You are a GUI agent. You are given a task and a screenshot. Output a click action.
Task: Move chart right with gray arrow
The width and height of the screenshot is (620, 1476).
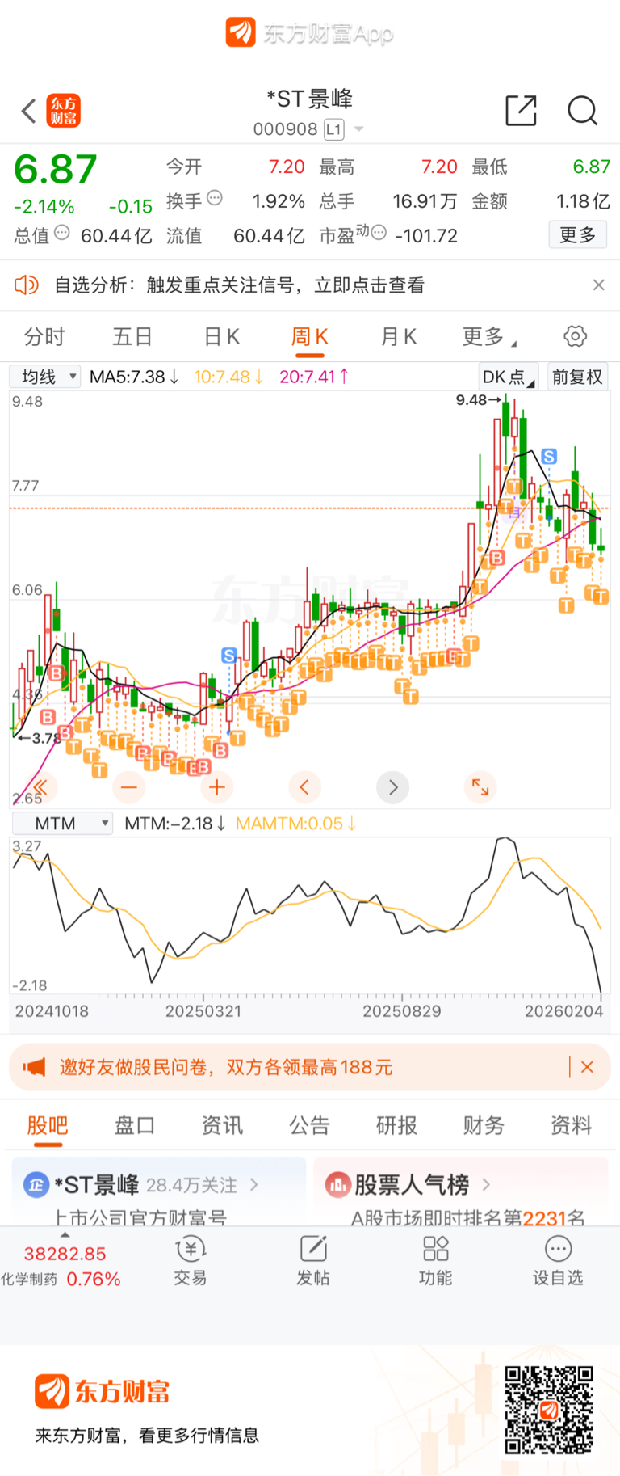393,786
